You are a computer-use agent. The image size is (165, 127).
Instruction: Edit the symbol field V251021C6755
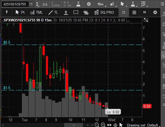pyautogui.click(x=15, y=4)
